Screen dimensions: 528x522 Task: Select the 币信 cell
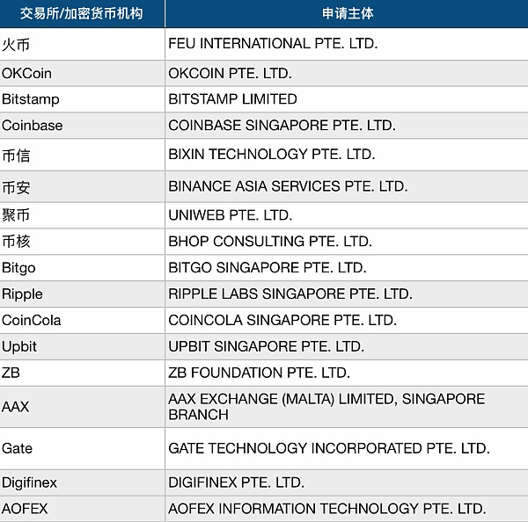pyautogui.click(x=16, y=156)
